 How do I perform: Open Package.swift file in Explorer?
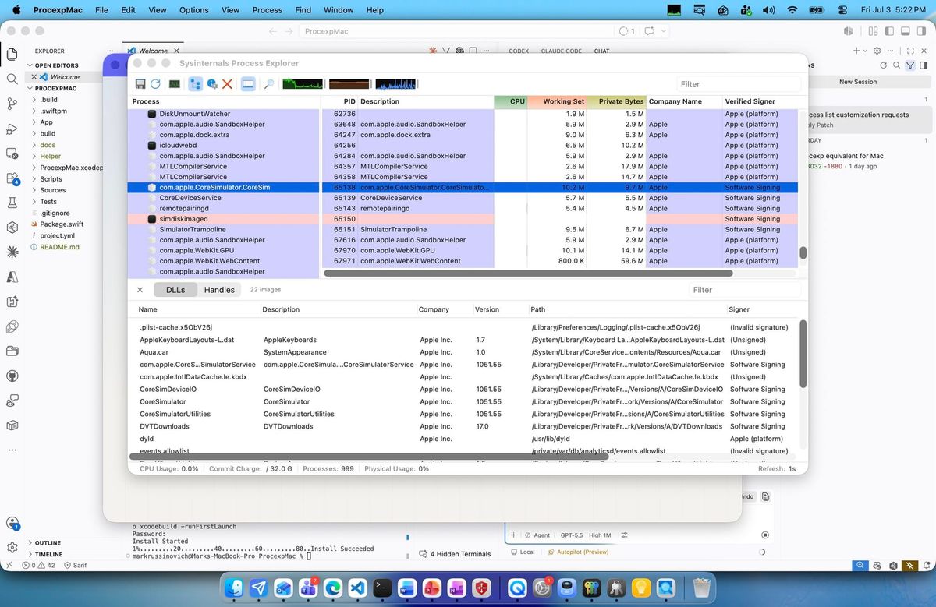(62, 224)
